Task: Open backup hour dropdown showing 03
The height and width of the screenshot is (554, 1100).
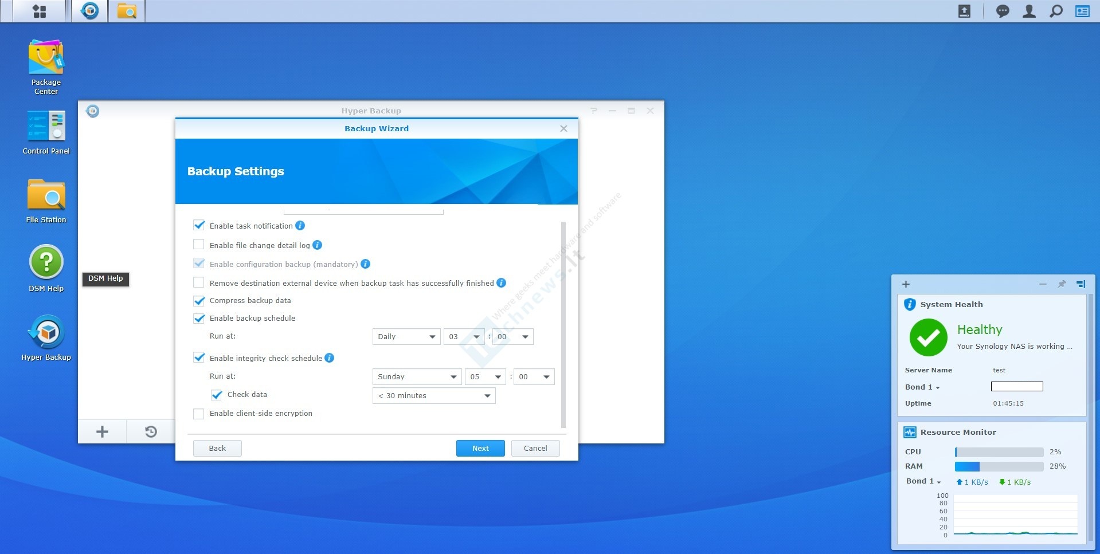Action: point(464,337)
